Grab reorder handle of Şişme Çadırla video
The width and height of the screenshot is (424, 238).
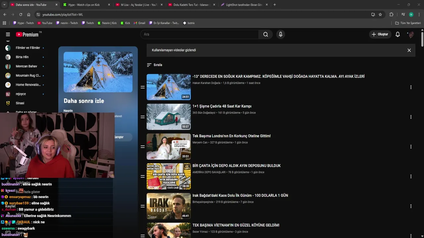(142, 117)
